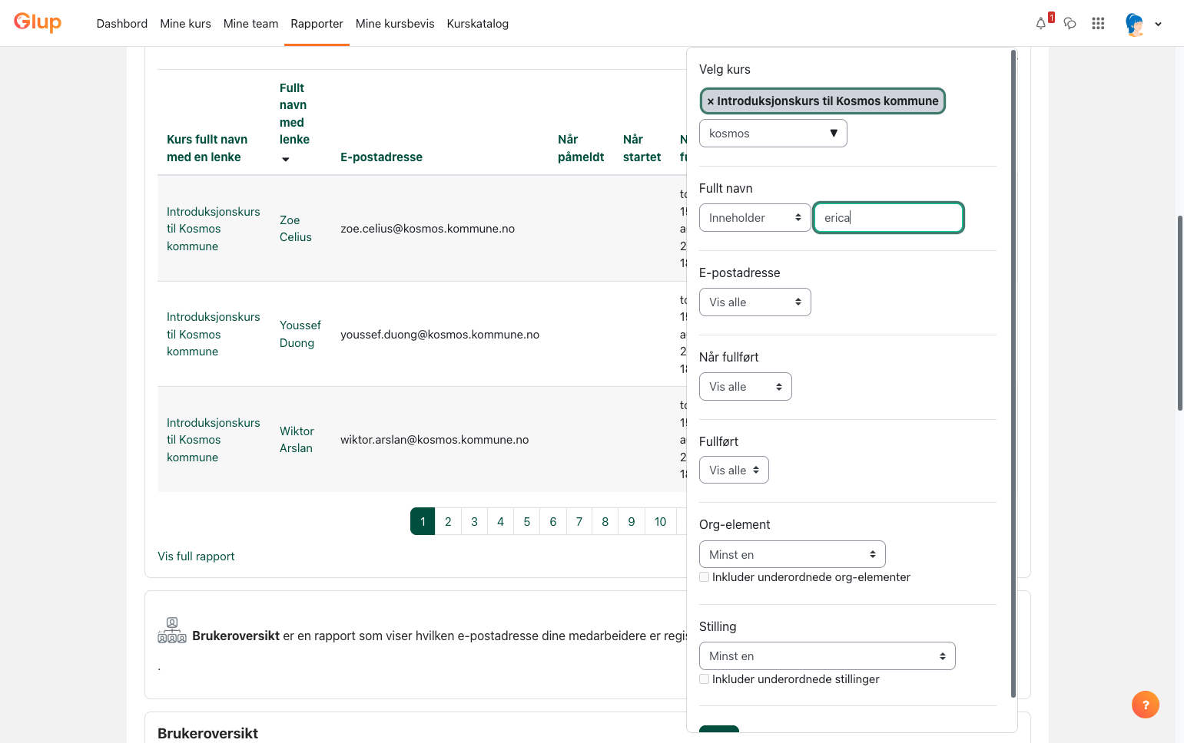Screen dimensions: 1184x743
Task: Open the messages chat icon
Action: [x=1070, y=23]
